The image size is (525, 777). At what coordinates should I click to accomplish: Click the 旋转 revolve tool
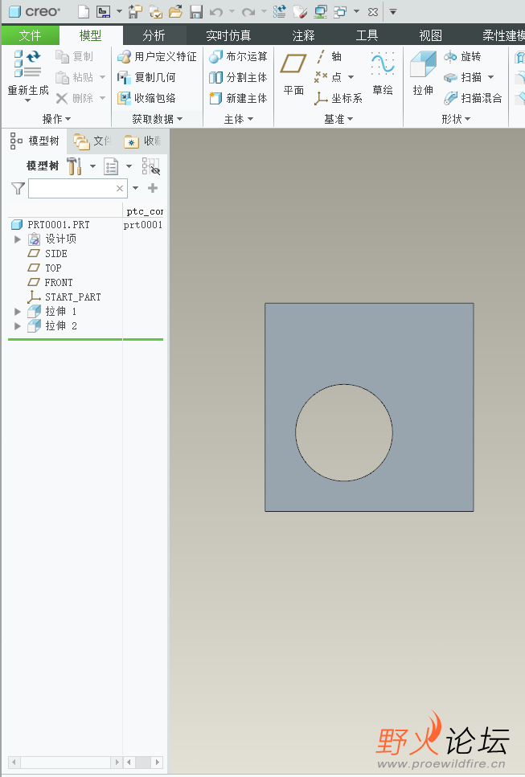tap(462, 56)
